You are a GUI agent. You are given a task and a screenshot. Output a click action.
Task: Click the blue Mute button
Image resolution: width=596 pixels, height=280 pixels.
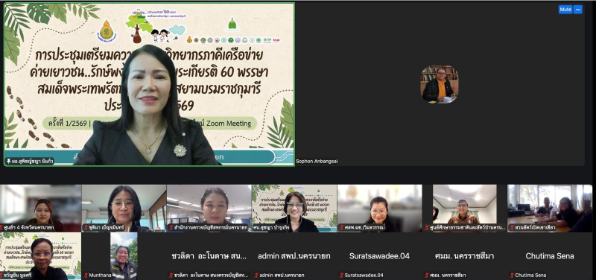(x=565, y=10)
